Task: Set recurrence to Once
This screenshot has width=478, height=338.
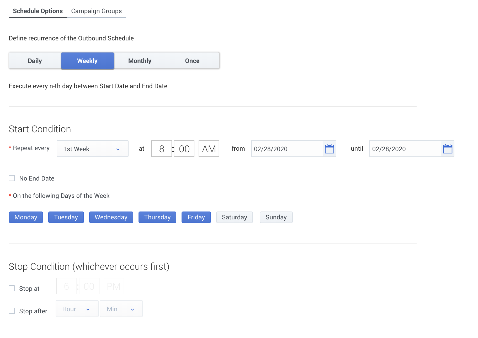Action: pos(192,61)
